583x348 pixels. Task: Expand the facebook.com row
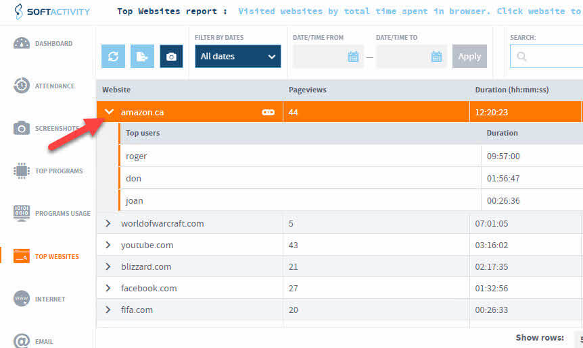[x=108, y=287]
